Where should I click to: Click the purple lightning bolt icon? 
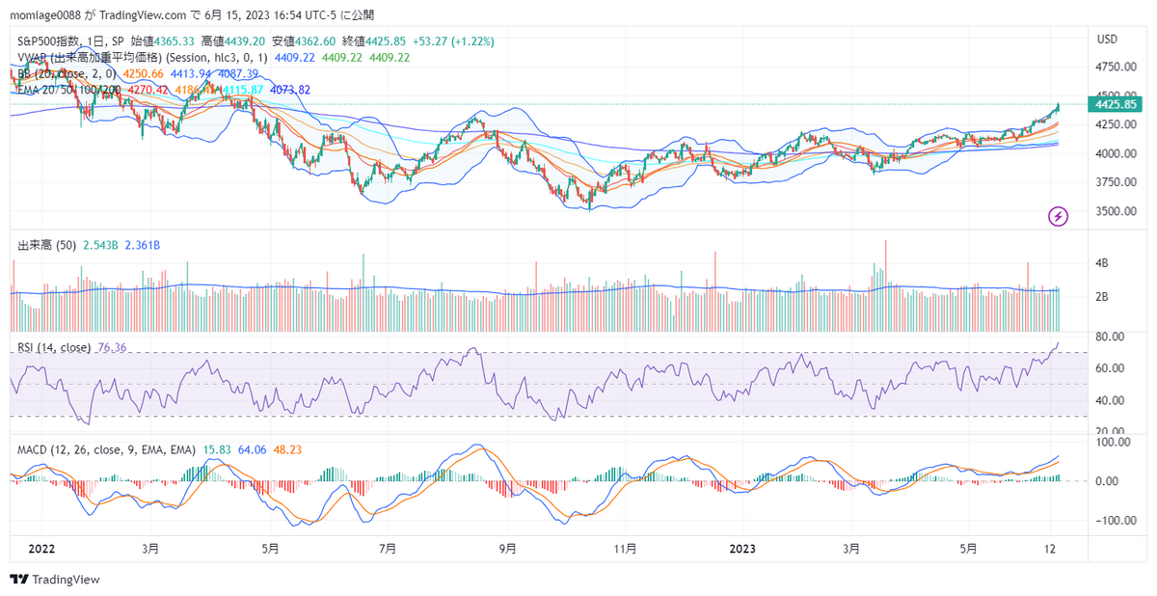pyautogui.click(x=1059, y=216)
